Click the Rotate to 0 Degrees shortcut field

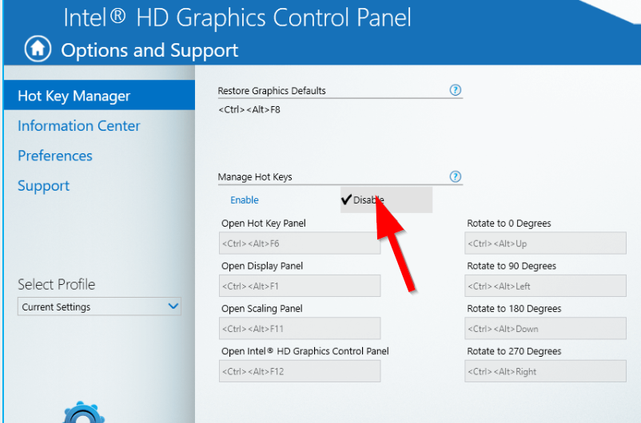click(x=545, y=243)
